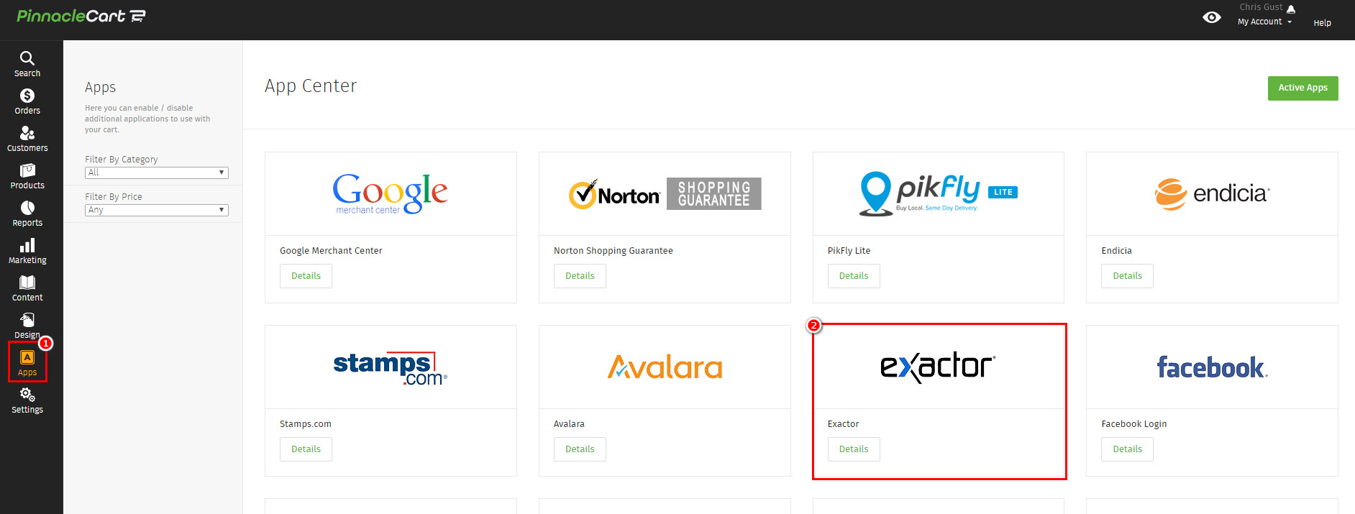Click the 'App Center' heading
Image resolution: width=1355 pixels, height=514 pixels.
[311, 86]
